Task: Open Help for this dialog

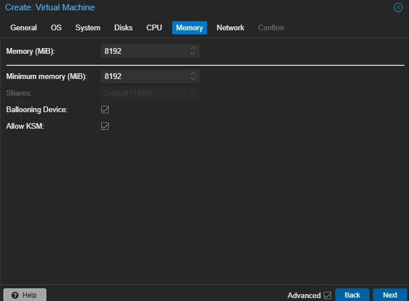Action: point(25,295)
